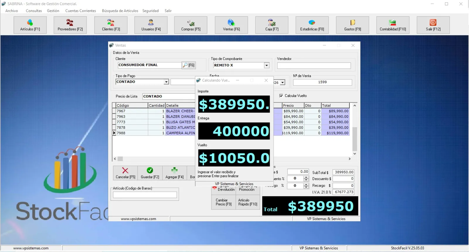Screen dimensions: 469x252
Task: Search client with magnifier [F6] button
Action: click(188, 65)
